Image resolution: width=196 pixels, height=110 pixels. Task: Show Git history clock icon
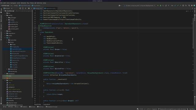183,5
